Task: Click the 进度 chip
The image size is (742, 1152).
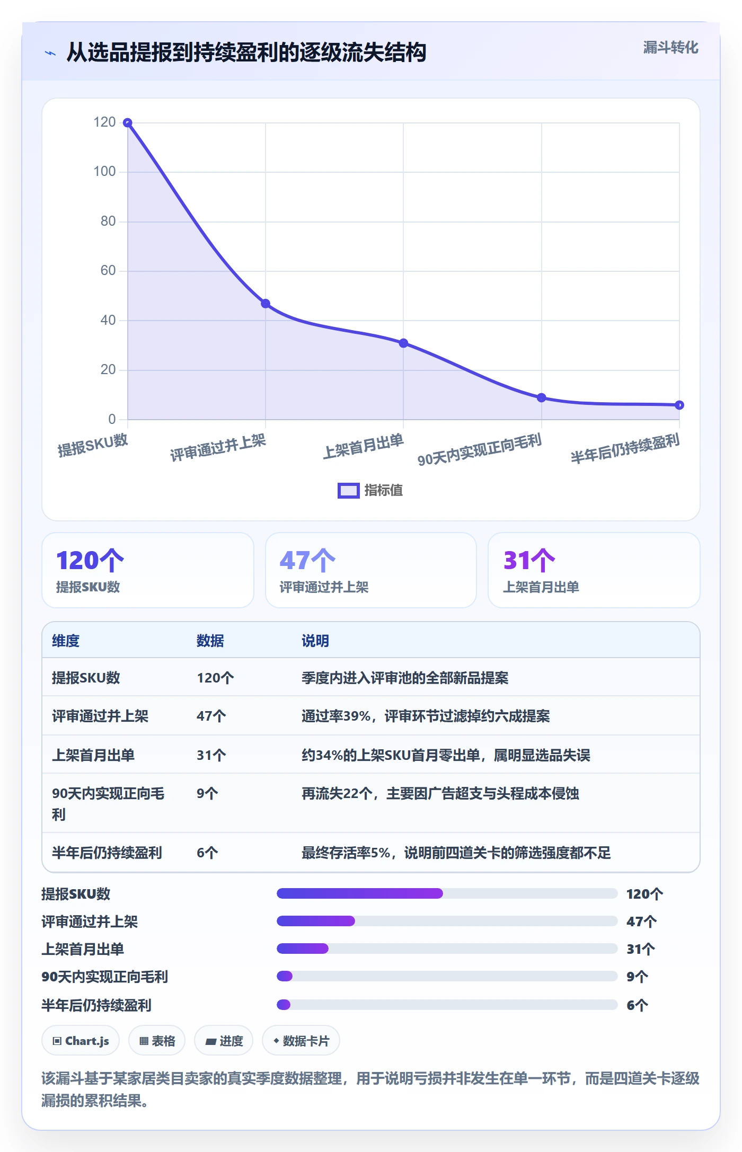Action: pyautogui.click(x=224, y=1041)
